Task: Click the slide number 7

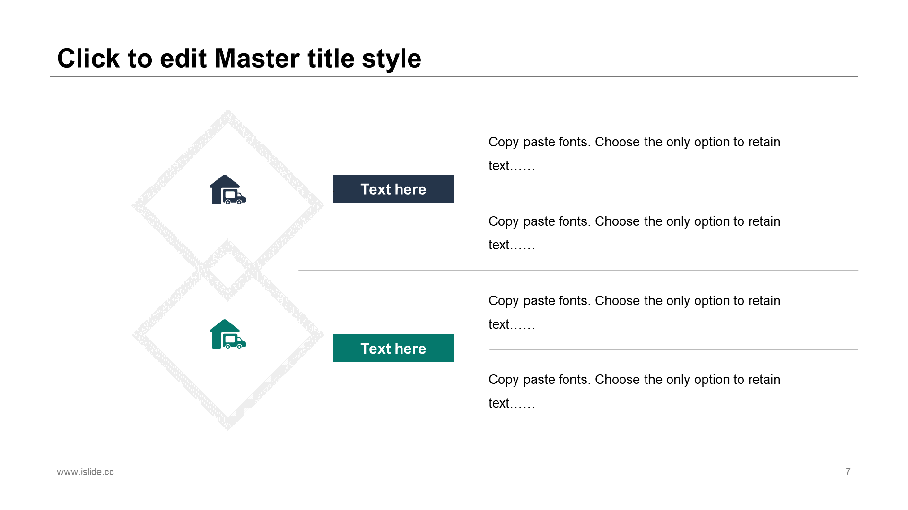Action: [x=848, y=472]
